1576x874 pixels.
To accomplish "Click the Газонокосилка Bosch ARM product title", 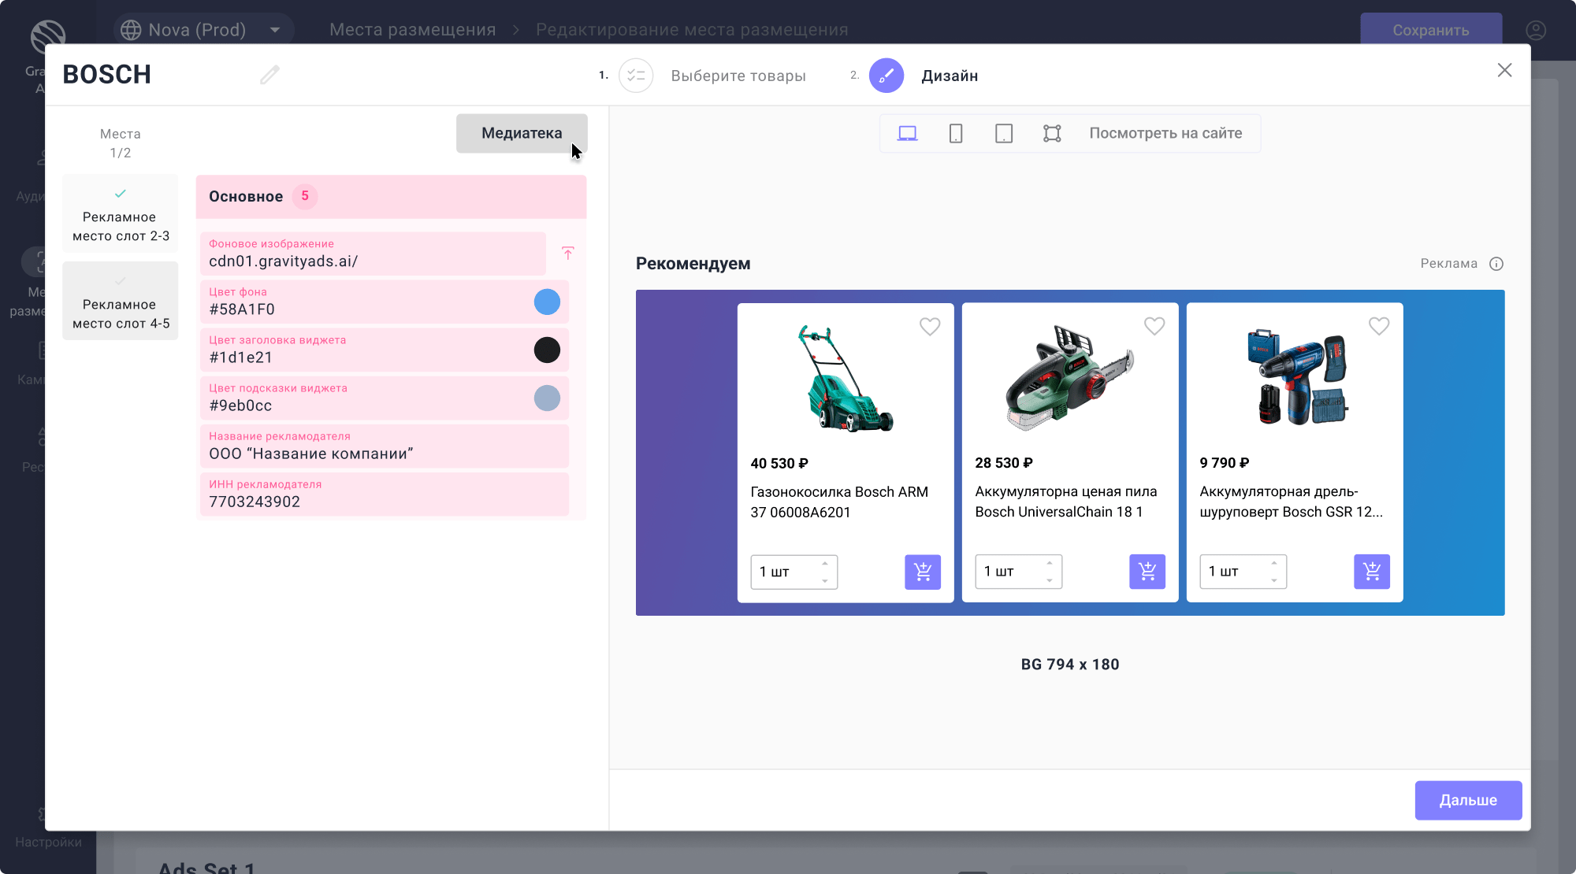I will point(839,502).
